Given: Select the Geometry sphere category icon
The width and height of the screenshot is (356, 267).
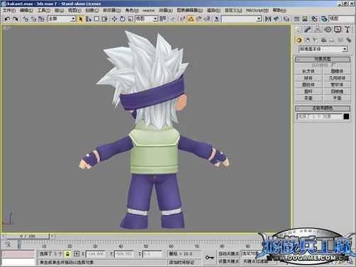Looking at the screenshot, I should 299,40.
